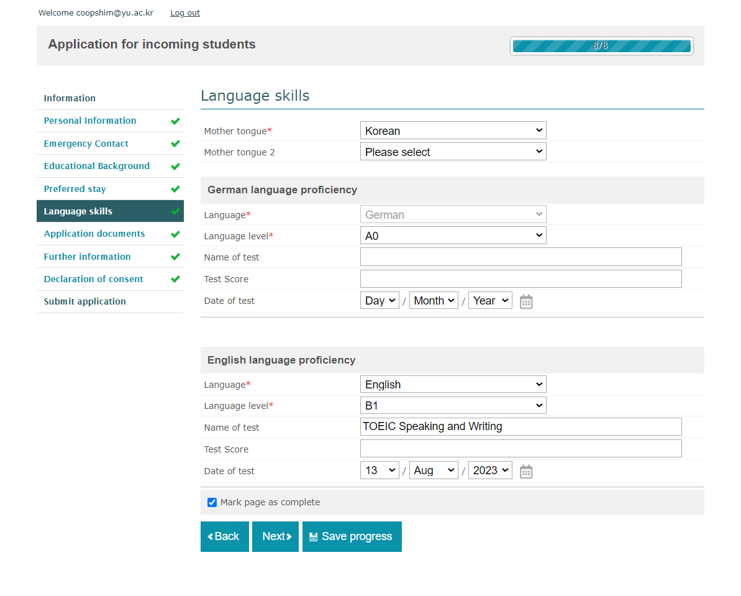The height and width of the screenshot is (596, 741).
Task: Go to Educational Background section
Action: (96, 166)
